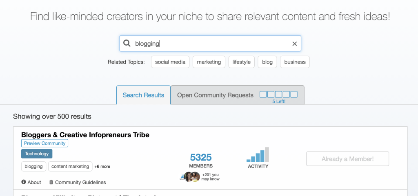Select the 'marketing' related topic
The image size is (418, 196).
pyautogui.click(x=209, y=62)
